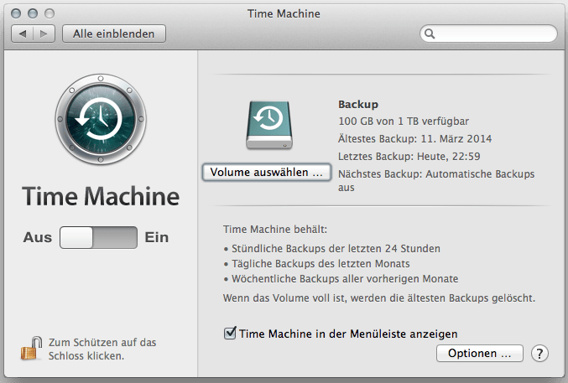Click 'Ältestes Backup: 11. März 2014' text

[415, 138]
